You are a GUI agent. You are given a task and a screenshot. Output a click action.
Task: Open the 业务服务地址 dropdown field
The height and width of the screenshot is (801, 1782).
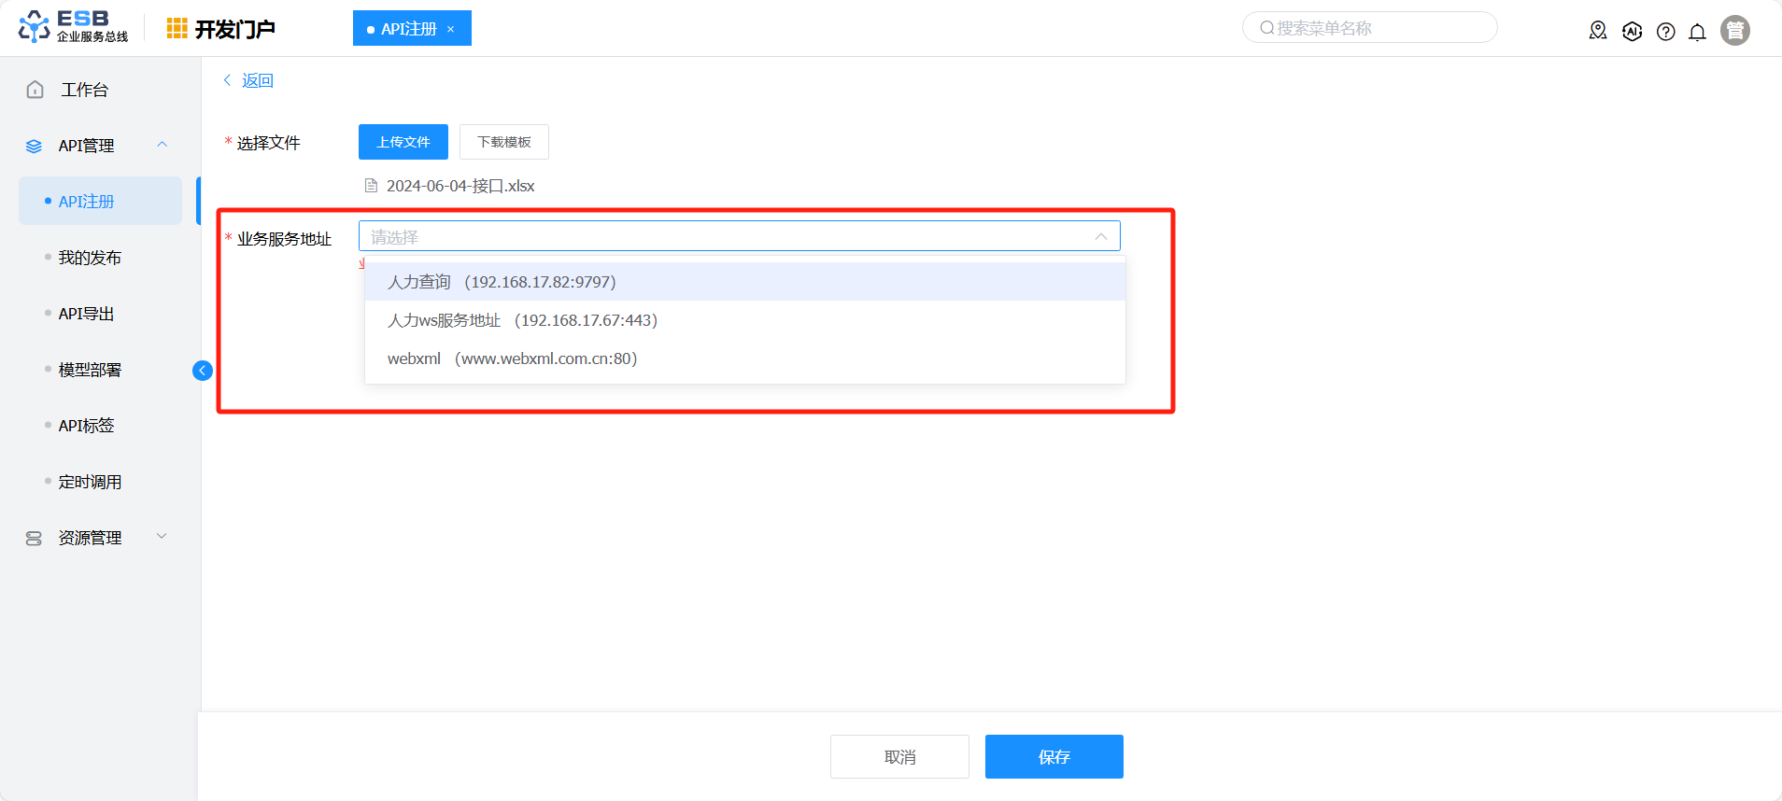pos(738,236)
